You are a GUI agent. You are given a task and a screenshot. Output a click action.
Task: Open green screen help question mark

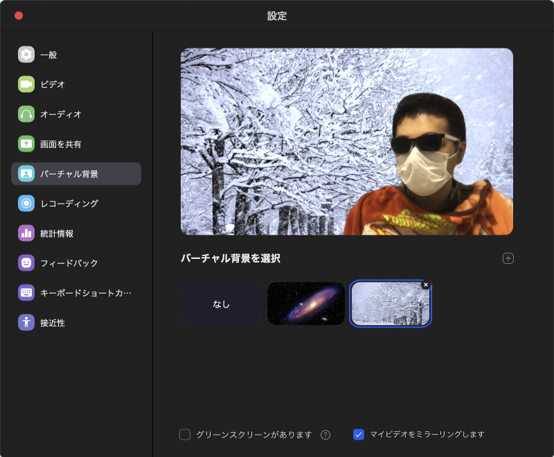[x=325, y=435]
